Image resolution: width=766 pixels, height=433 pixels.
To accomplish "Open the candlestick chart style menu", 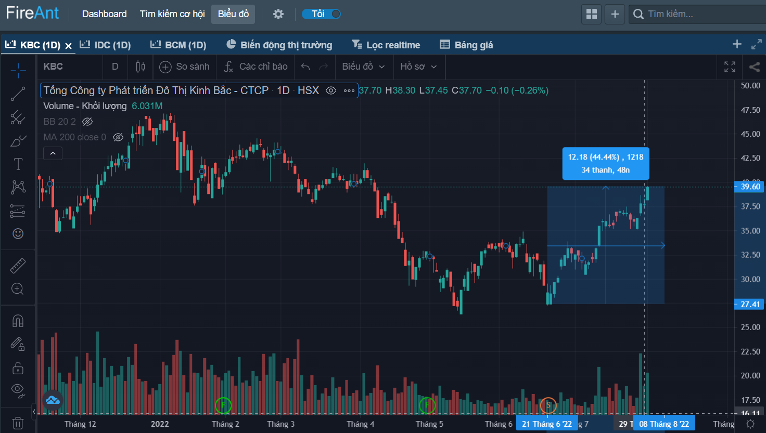I will 141,67.
